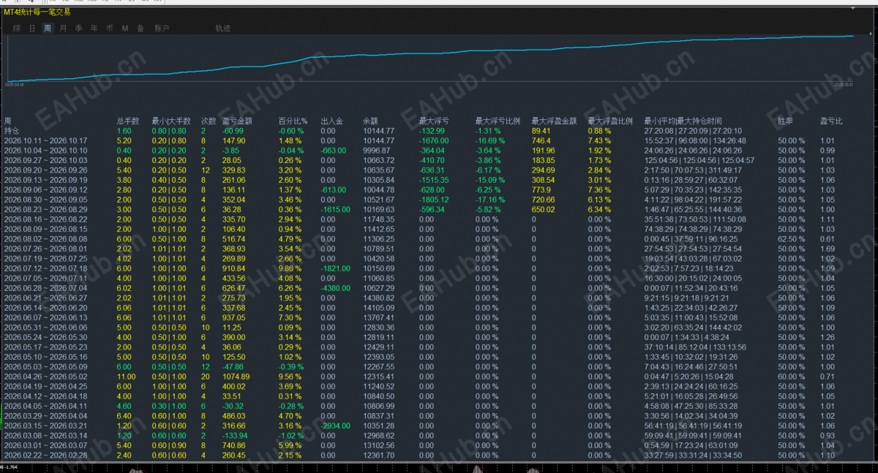Viewport: 878px width, 473px height.
Task: Select week row 2026.03.15 ~ 2026.03.21
Action: click(x=45, y=425)
